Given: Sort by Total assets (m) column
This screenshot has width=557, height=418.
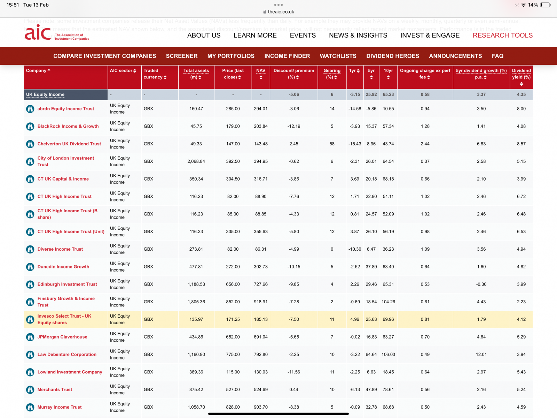Looking at the screenshot, I should (196, 74).
